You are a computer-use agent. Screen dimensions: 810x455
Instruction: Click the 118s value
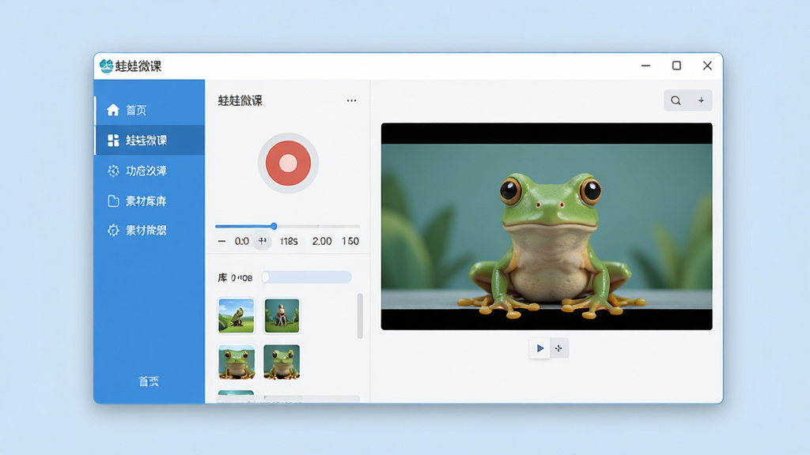(x=289, y=241)
